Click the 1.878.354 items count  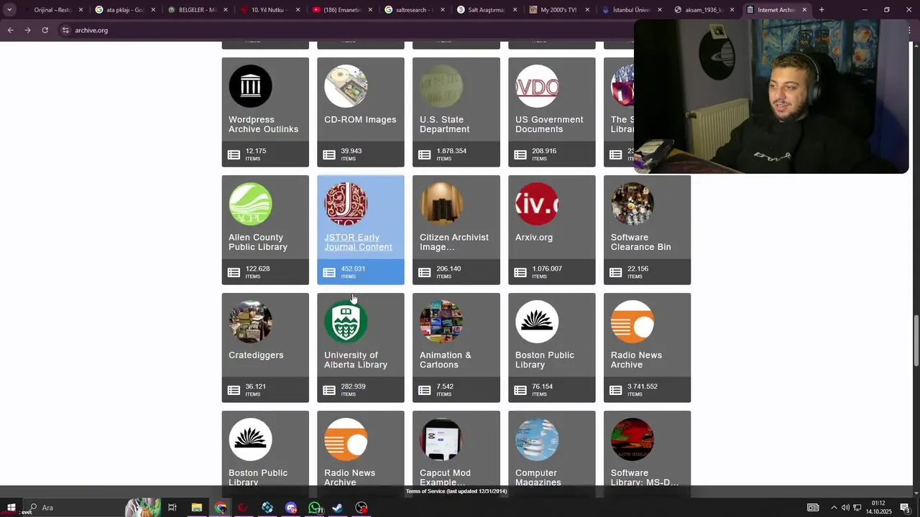(451, 151)
